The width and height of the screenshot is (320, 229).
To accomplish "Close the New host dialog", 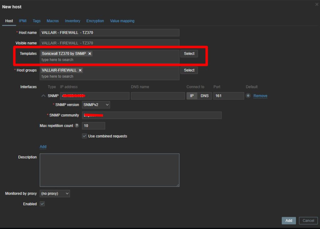I will click(x=317, y=4).
